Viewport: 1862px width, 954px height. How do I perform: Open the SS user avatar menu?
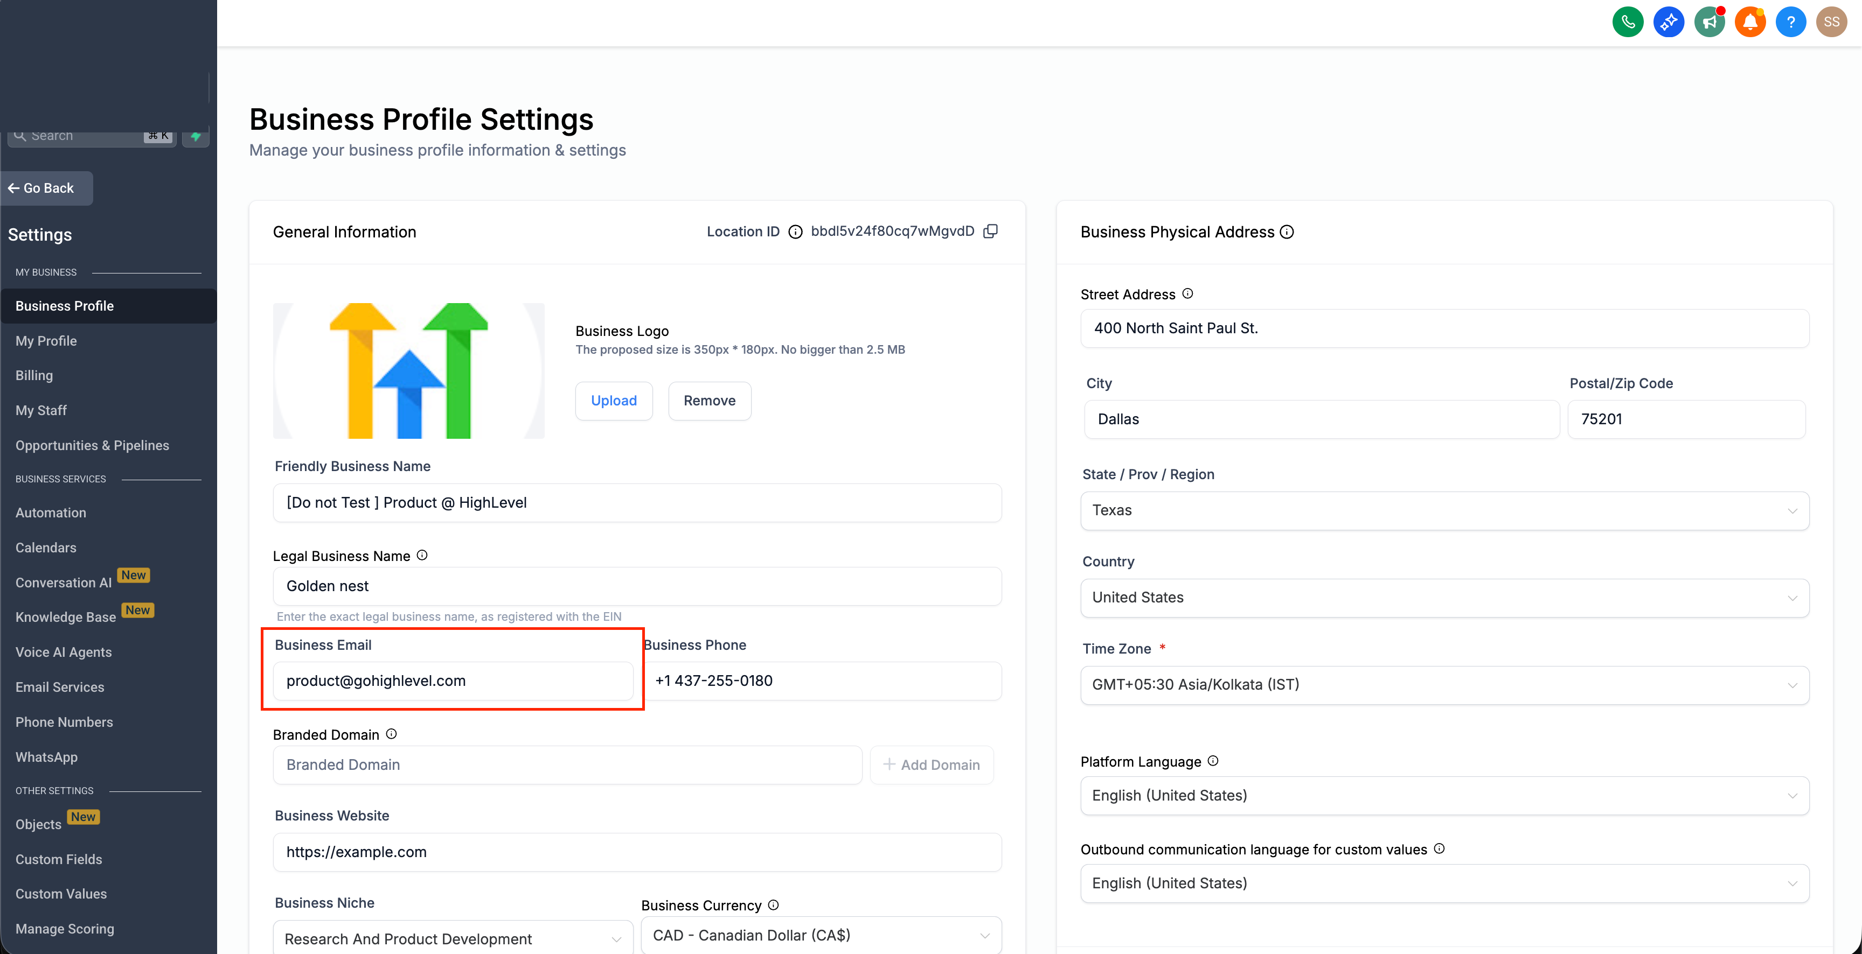[x=1831, y=22]
